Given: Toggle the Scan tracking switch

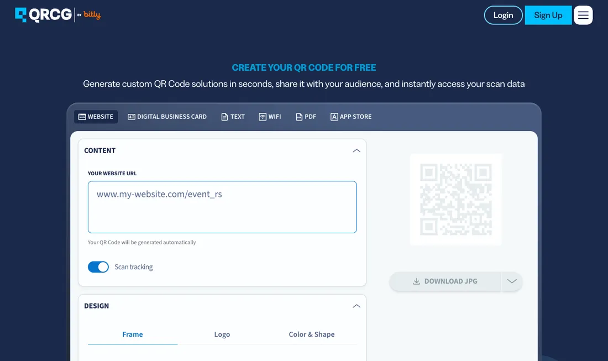Looking at the screenshot, I should pos(98,267).
